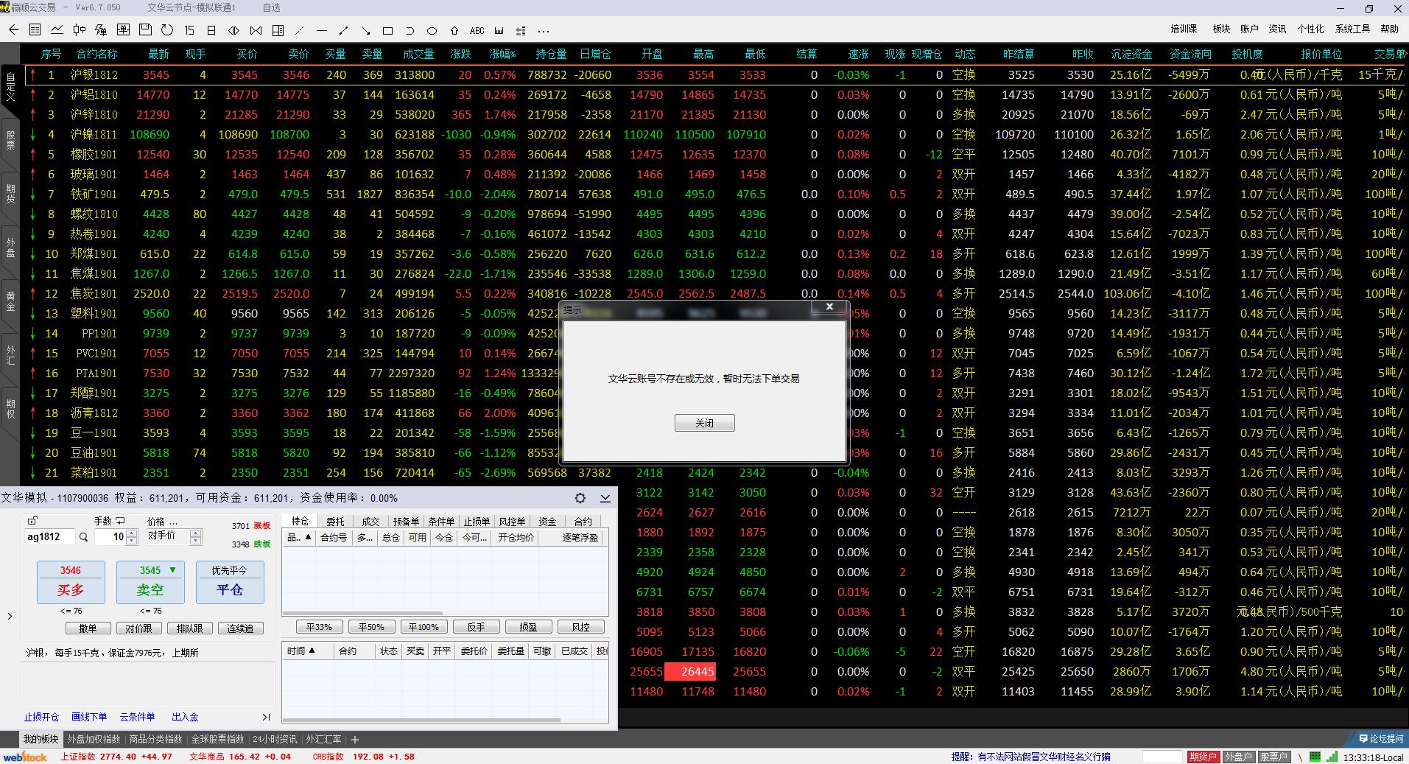Collapse the trading panel with the down chevron
1409x764 pixels.
(x=605, y=498)
